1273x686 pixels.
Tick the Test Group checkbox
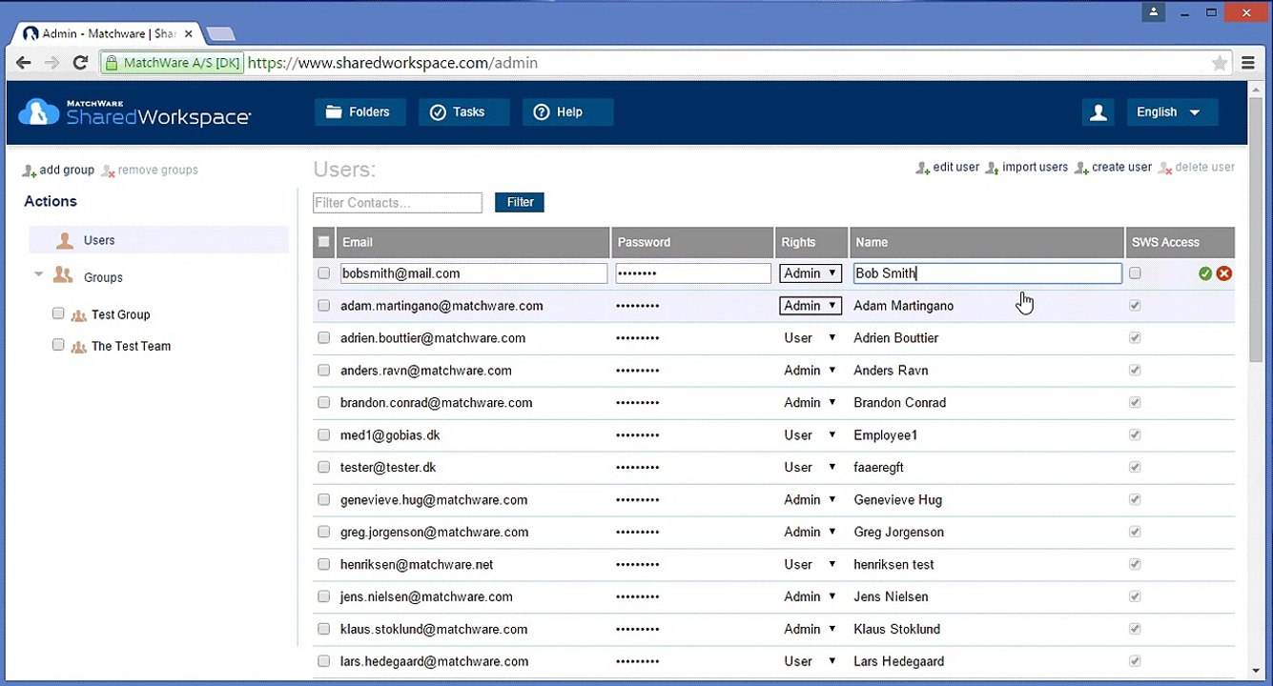pyautogui.click(x=58, y=313)
